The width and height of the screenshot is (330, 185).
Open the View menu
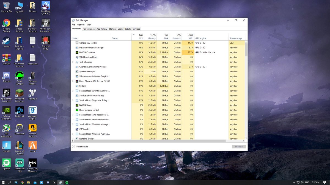[x=89, y=25]
